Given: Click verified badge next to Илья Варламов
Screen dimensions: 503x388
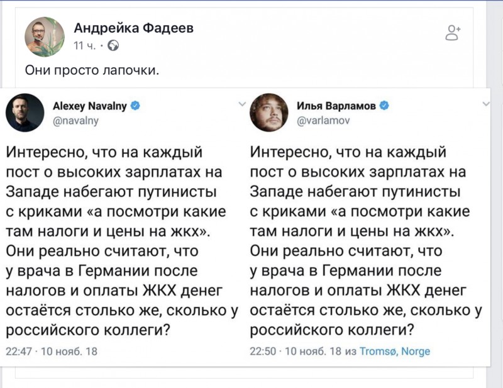Looking at the screenshot, I should click(x=385, y=106).
